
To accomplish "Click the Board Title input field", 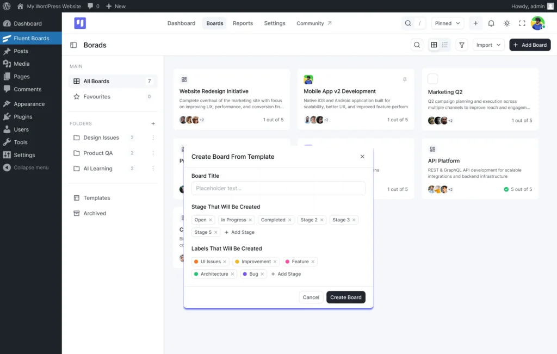I will coord(278,188).
